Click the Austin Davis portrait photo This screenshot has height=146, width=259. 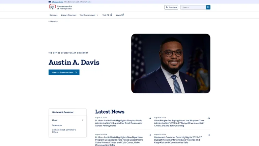pyautogui.click(x=171, y=64)
